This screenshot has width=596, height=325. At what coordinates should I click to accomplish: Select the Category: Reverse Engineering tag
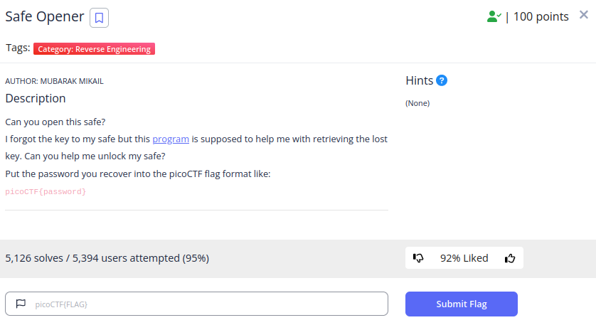tap(95, 49)
